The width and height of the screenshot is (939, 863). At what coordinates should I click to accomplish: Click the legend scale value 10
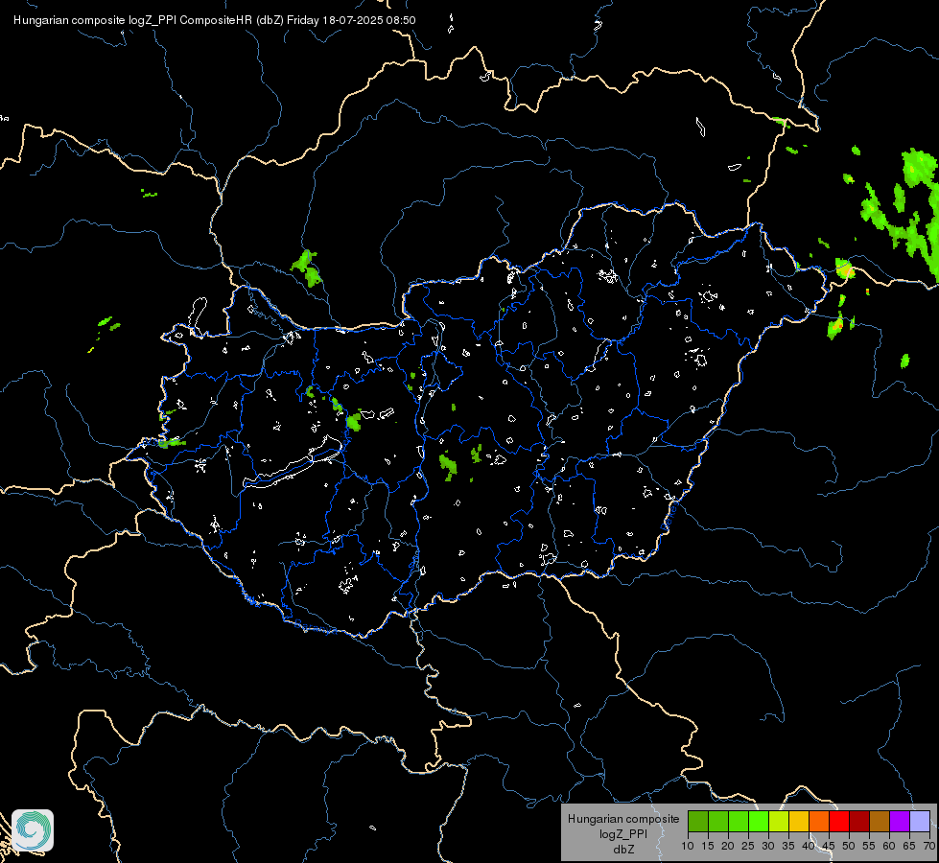pyautogui.click(x=688, y=847)
